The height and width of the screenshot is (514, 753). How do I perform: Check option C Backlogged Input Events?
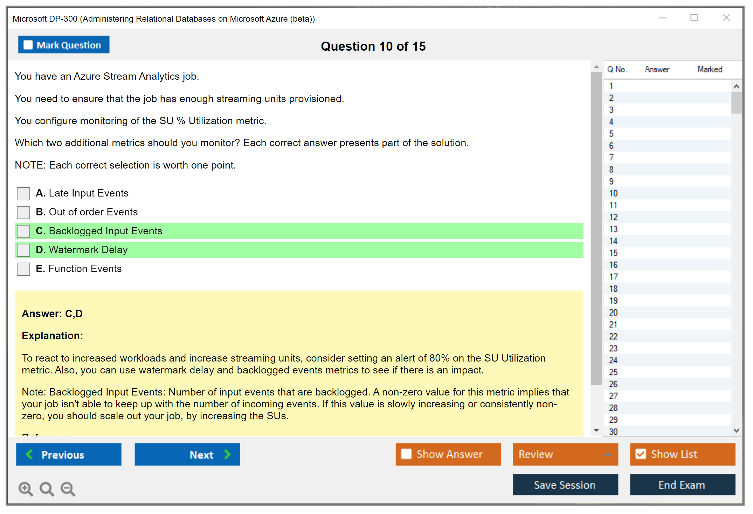pos(23,231)
